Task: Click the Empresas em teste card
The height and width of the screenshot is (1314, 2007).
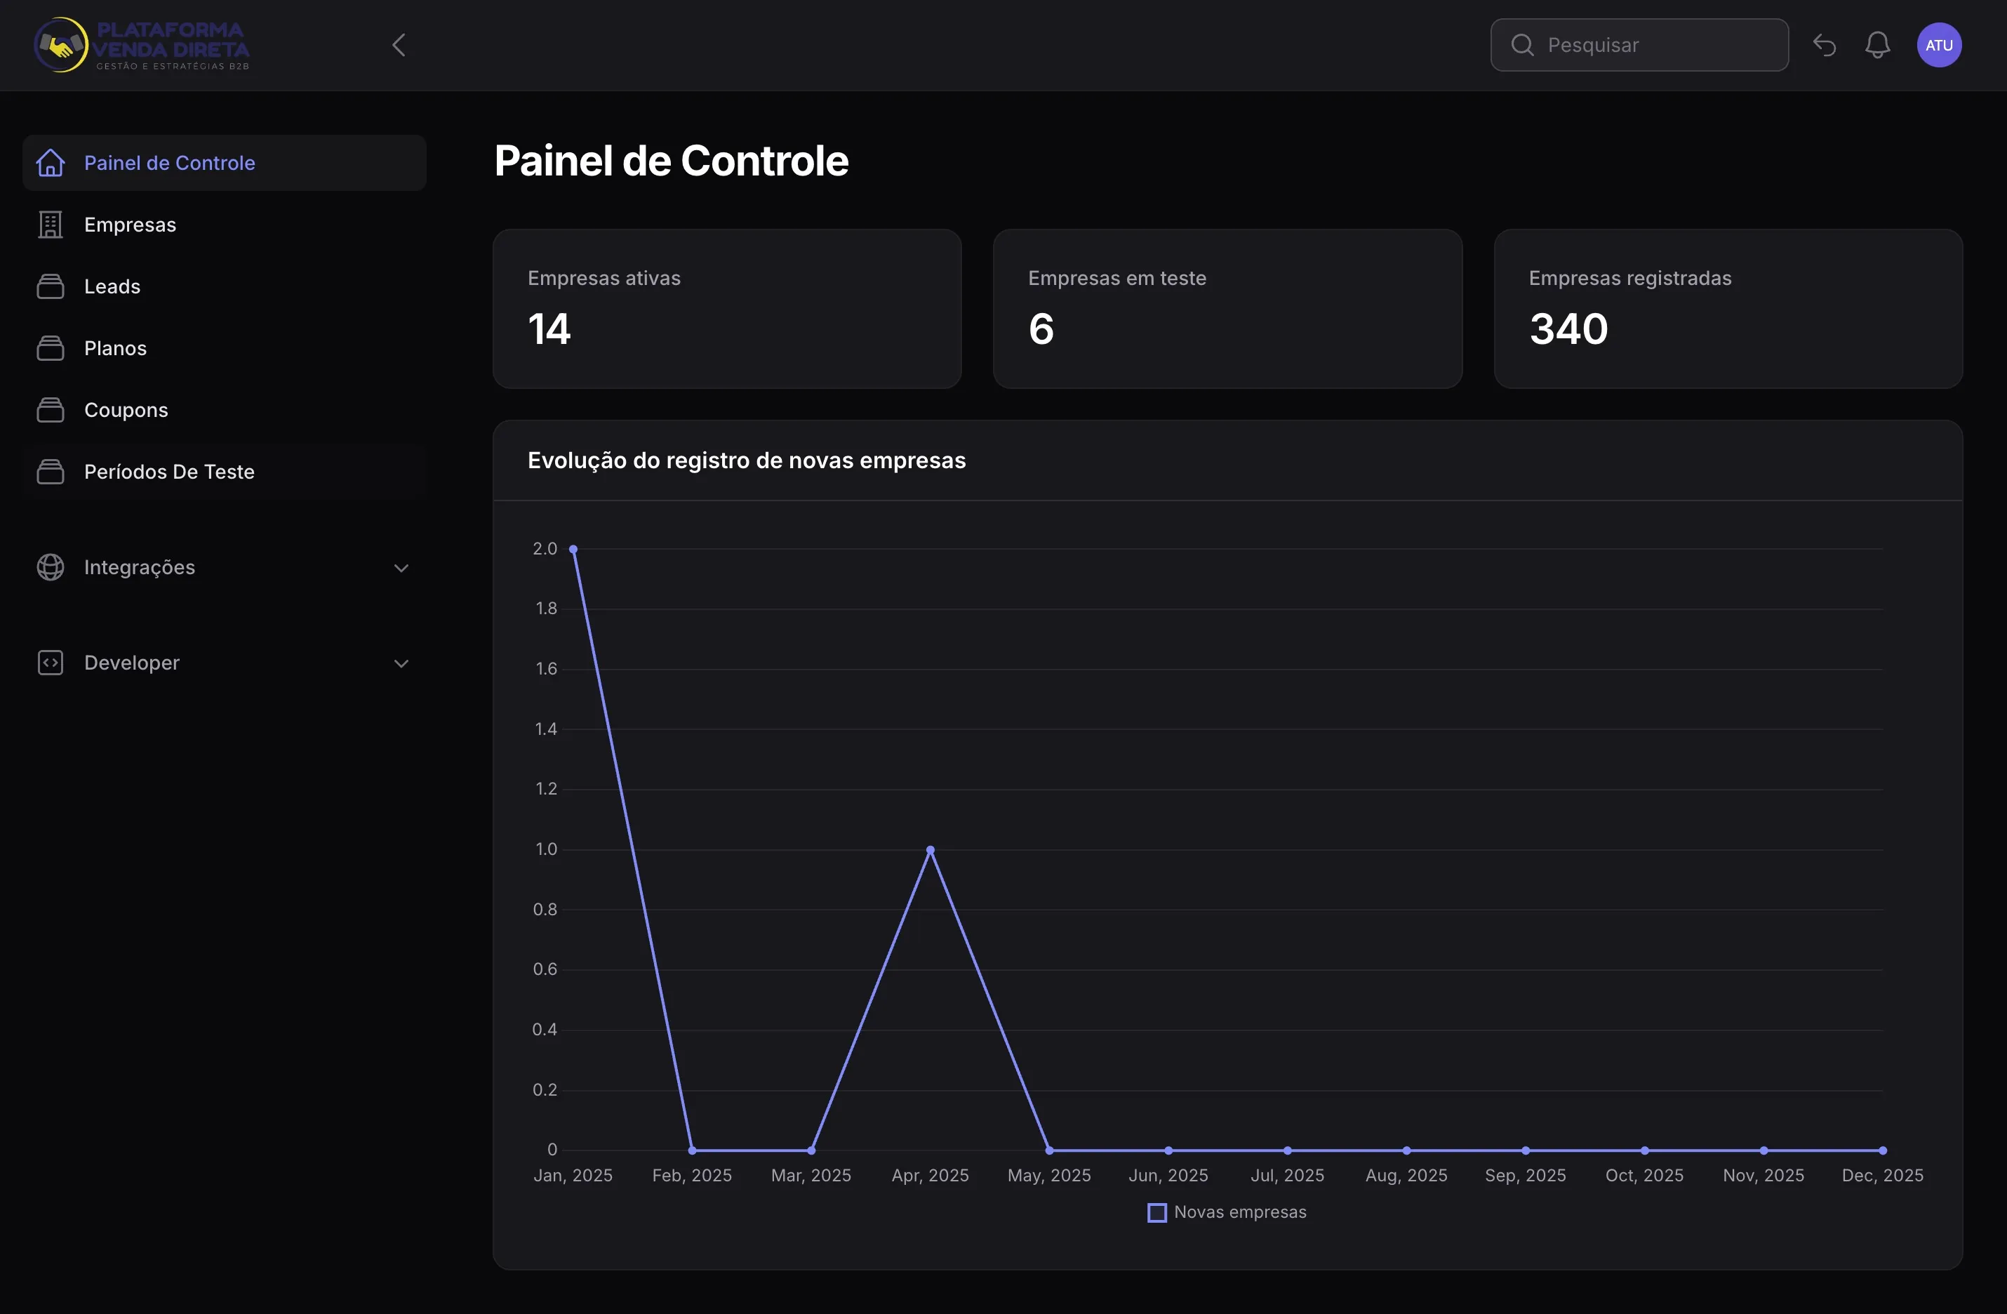Action: [x=1227, y=309]
